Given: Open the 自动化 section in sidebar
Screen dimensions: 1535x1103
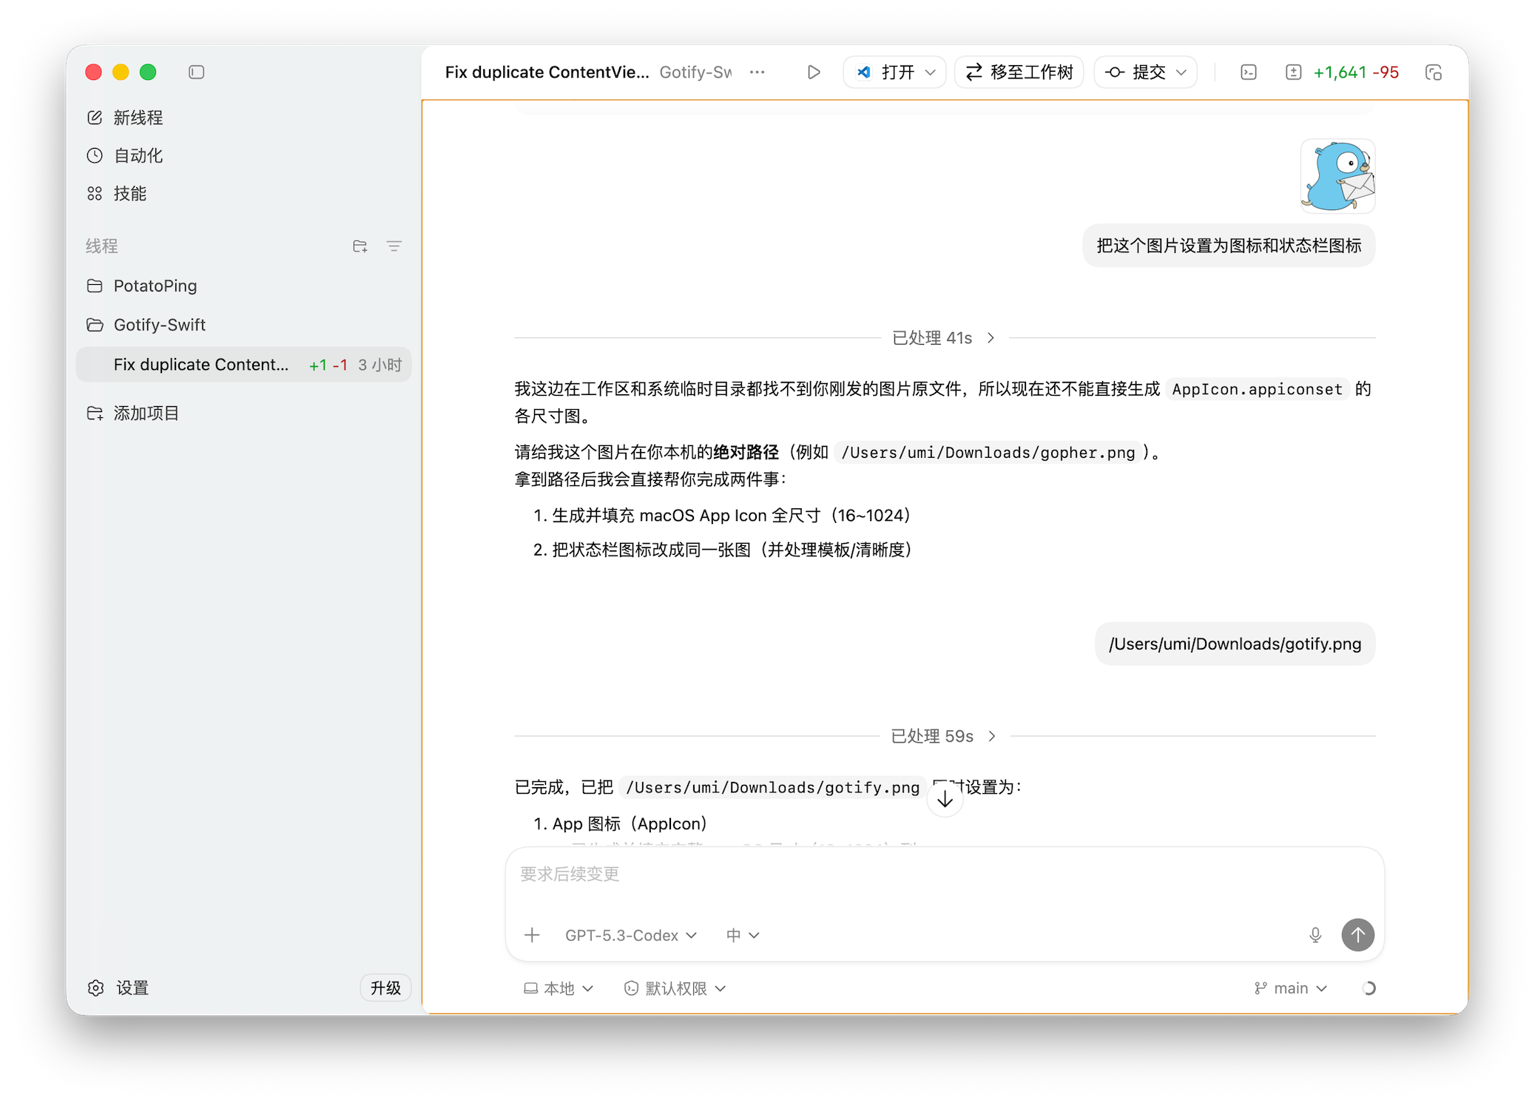Looking at the screenshot, I should coord(138,155).
